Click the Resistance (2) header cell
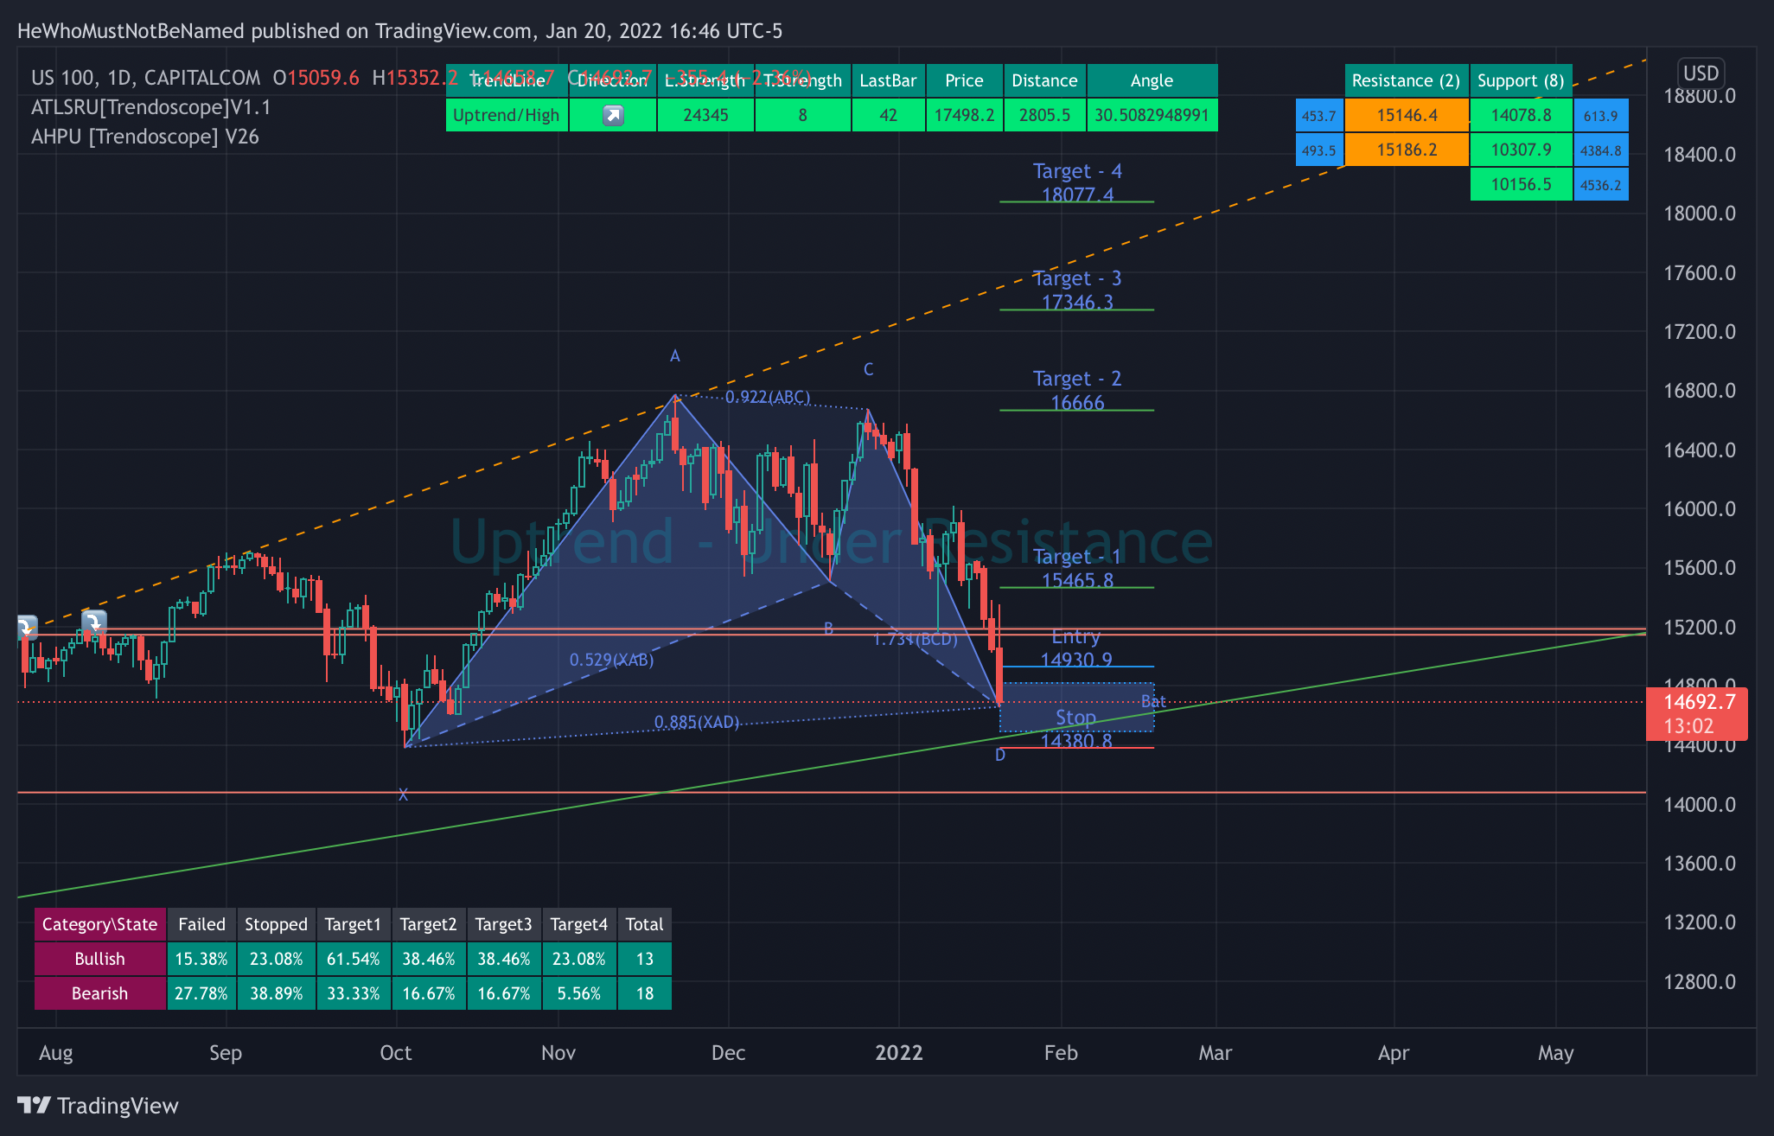 [1407, 80]
